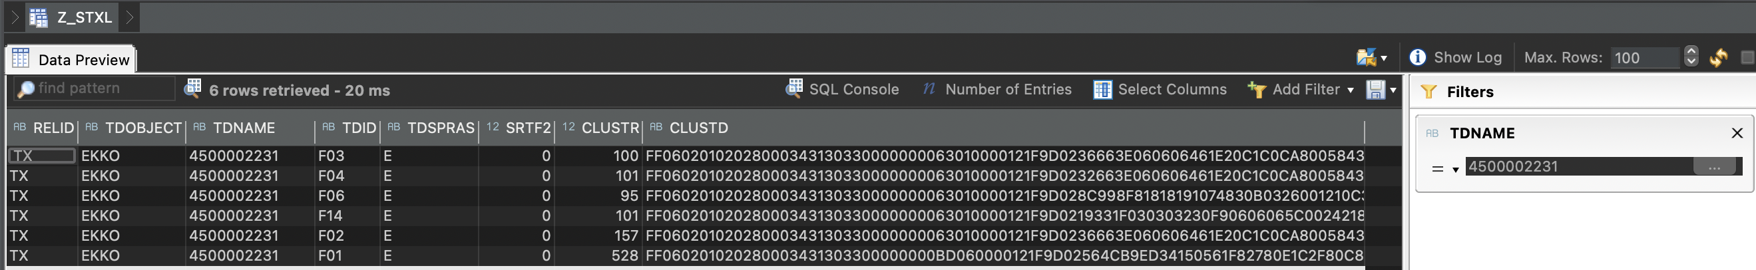Select the row with TDID F06
The image size is (1756, 270).
pyautogui.click(x=685, y=196)
